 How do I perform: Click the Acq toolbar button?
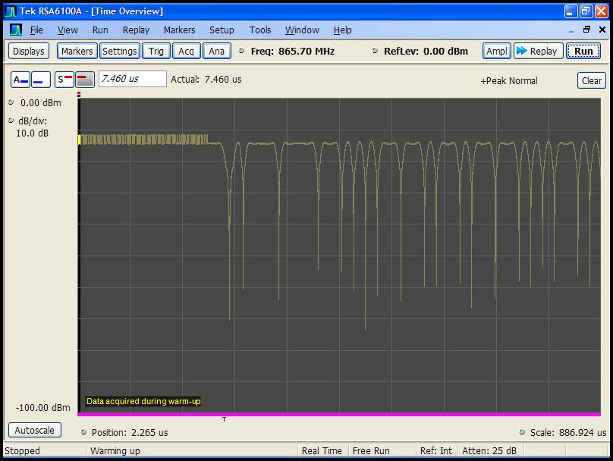186,51
